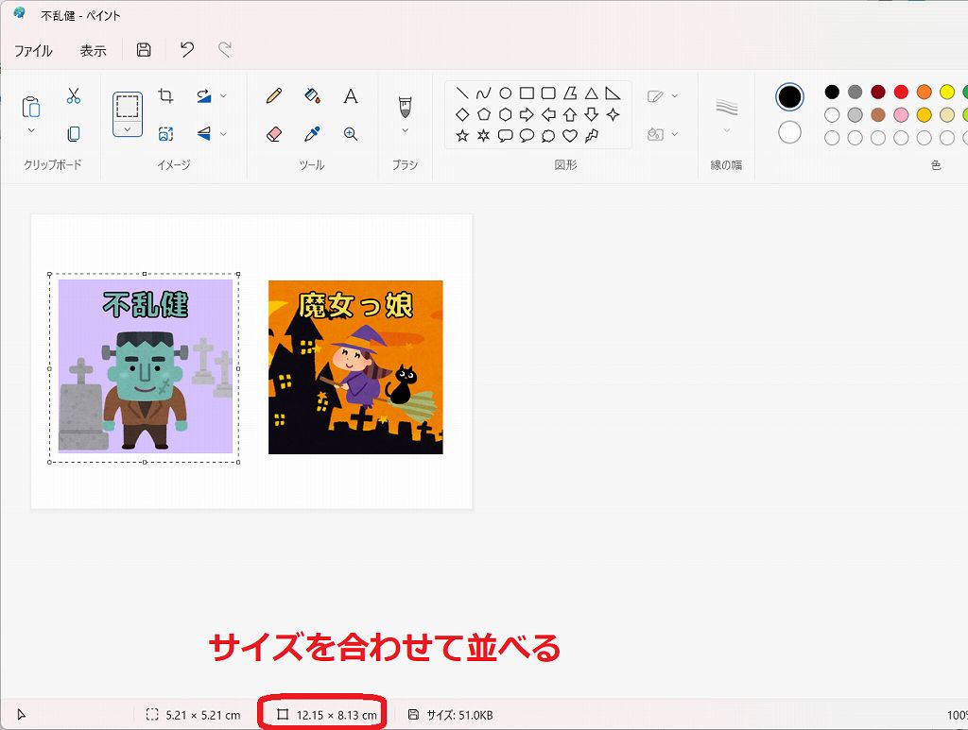Choose the pink palette color

[901, 114]
